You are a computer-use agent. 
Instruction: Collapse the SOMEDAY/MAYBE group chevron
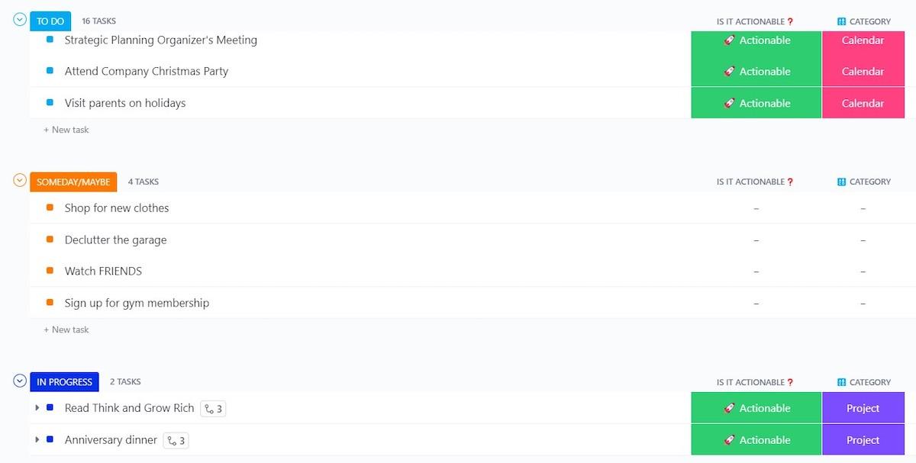click(21, 181)
